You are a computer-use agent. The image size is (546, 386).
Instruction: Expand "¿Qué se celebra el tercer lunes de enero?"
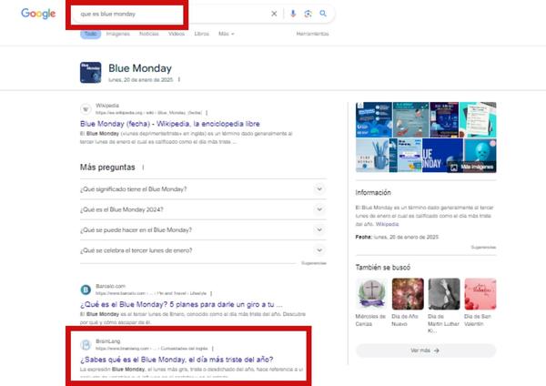coord(318,249)
